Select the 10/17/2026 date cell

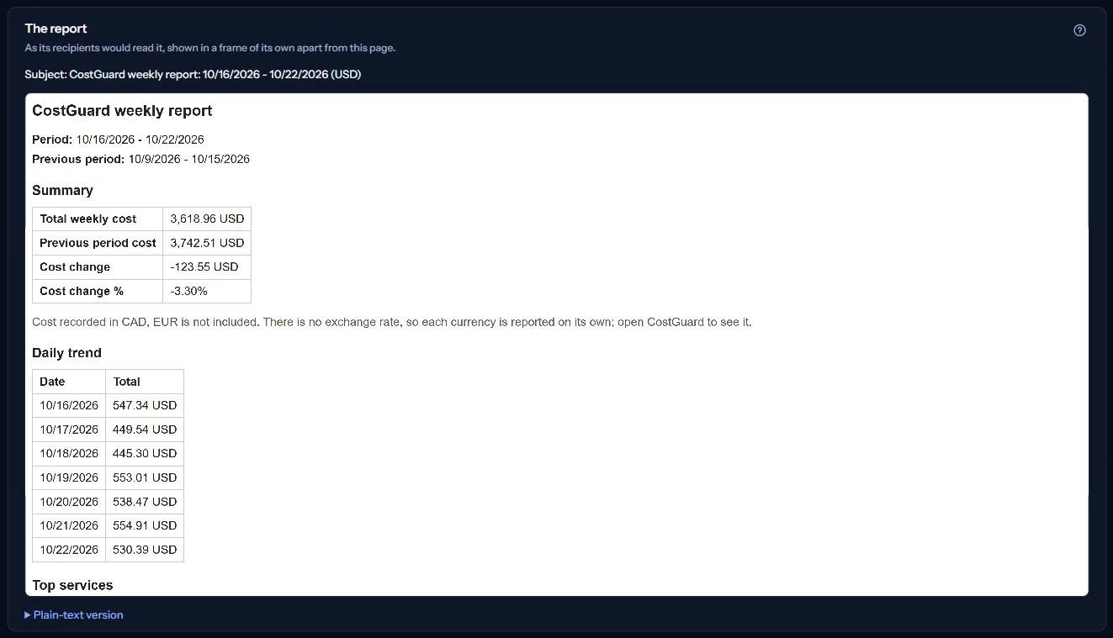pyautogui.click(x=69, y=430)
